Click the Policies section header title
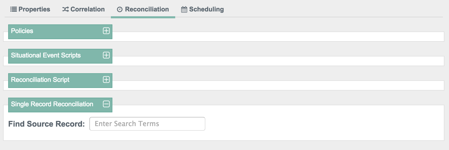Image resolution: width=449 pixels, height=150 pixels. tap(22, 31)
